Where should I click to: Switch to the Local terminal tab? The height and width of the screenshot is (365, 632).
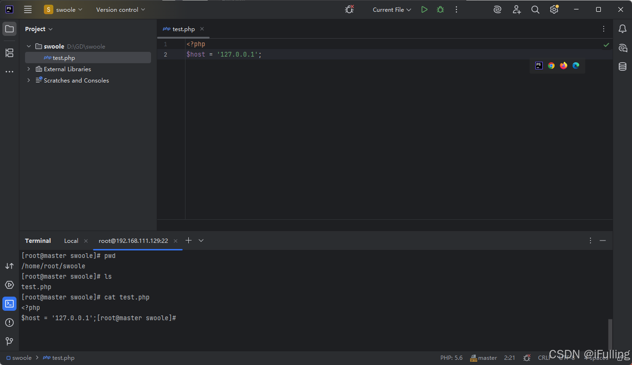71,241
